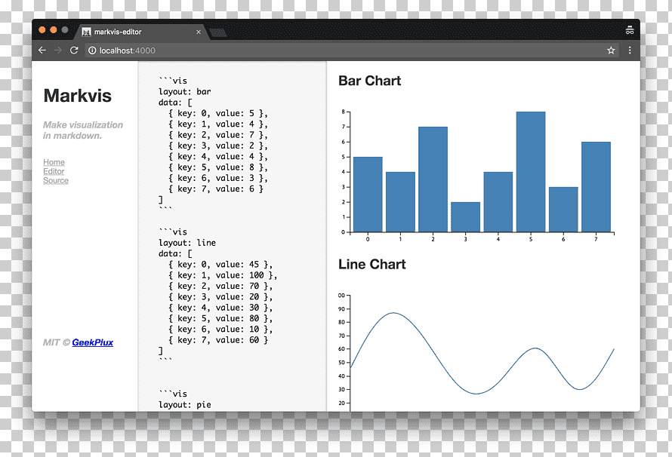Follow the GeekPlux link in the footer

93,342
